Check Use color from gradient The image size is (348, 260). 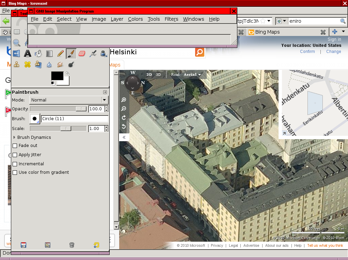(15, 172)
